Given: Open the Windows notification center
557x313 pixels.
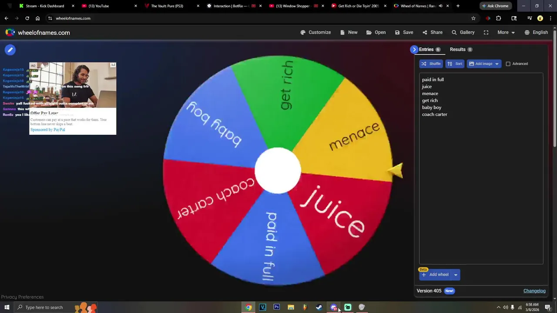Looking at the screenshot, I should click(548, 307).
